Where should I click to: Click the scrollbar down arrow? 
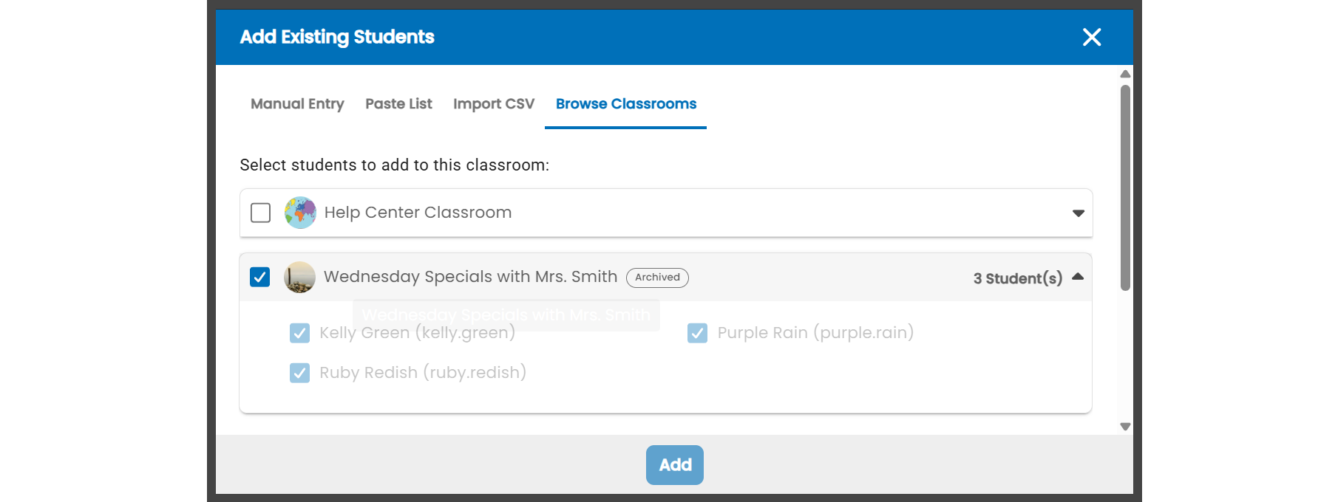[1125, 427]
